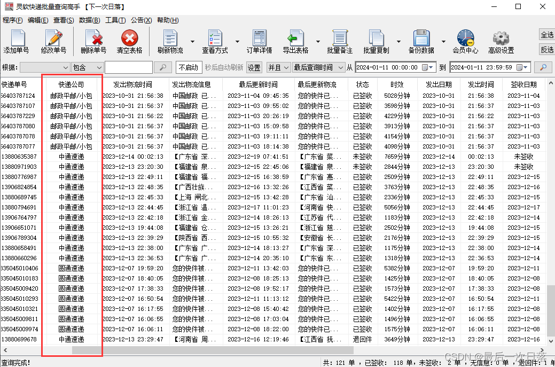Click the 退回件 status cell
555x367 pixels.
pos(363,339)
